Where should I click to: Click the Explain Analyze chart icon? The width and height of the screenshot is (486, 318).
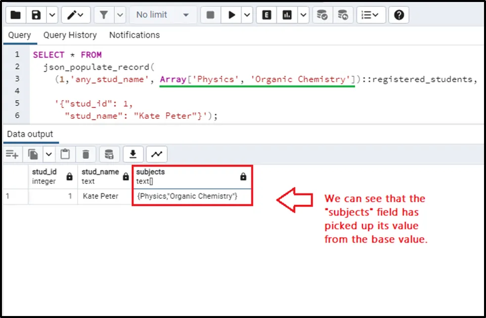287,15
